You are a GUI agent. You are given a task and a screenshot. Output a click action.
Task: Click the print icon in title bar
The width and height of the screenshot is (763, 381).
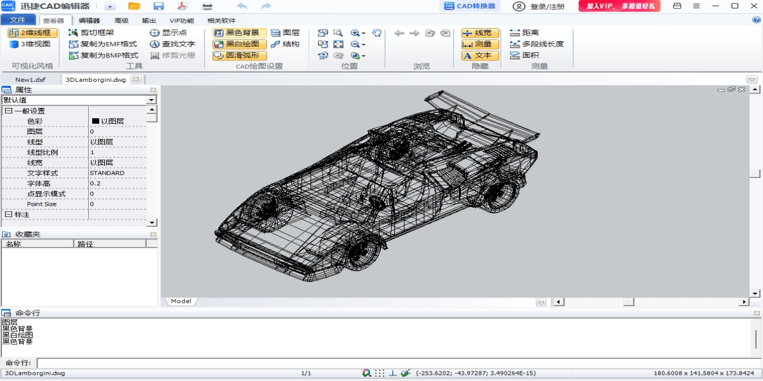point(207,6)
